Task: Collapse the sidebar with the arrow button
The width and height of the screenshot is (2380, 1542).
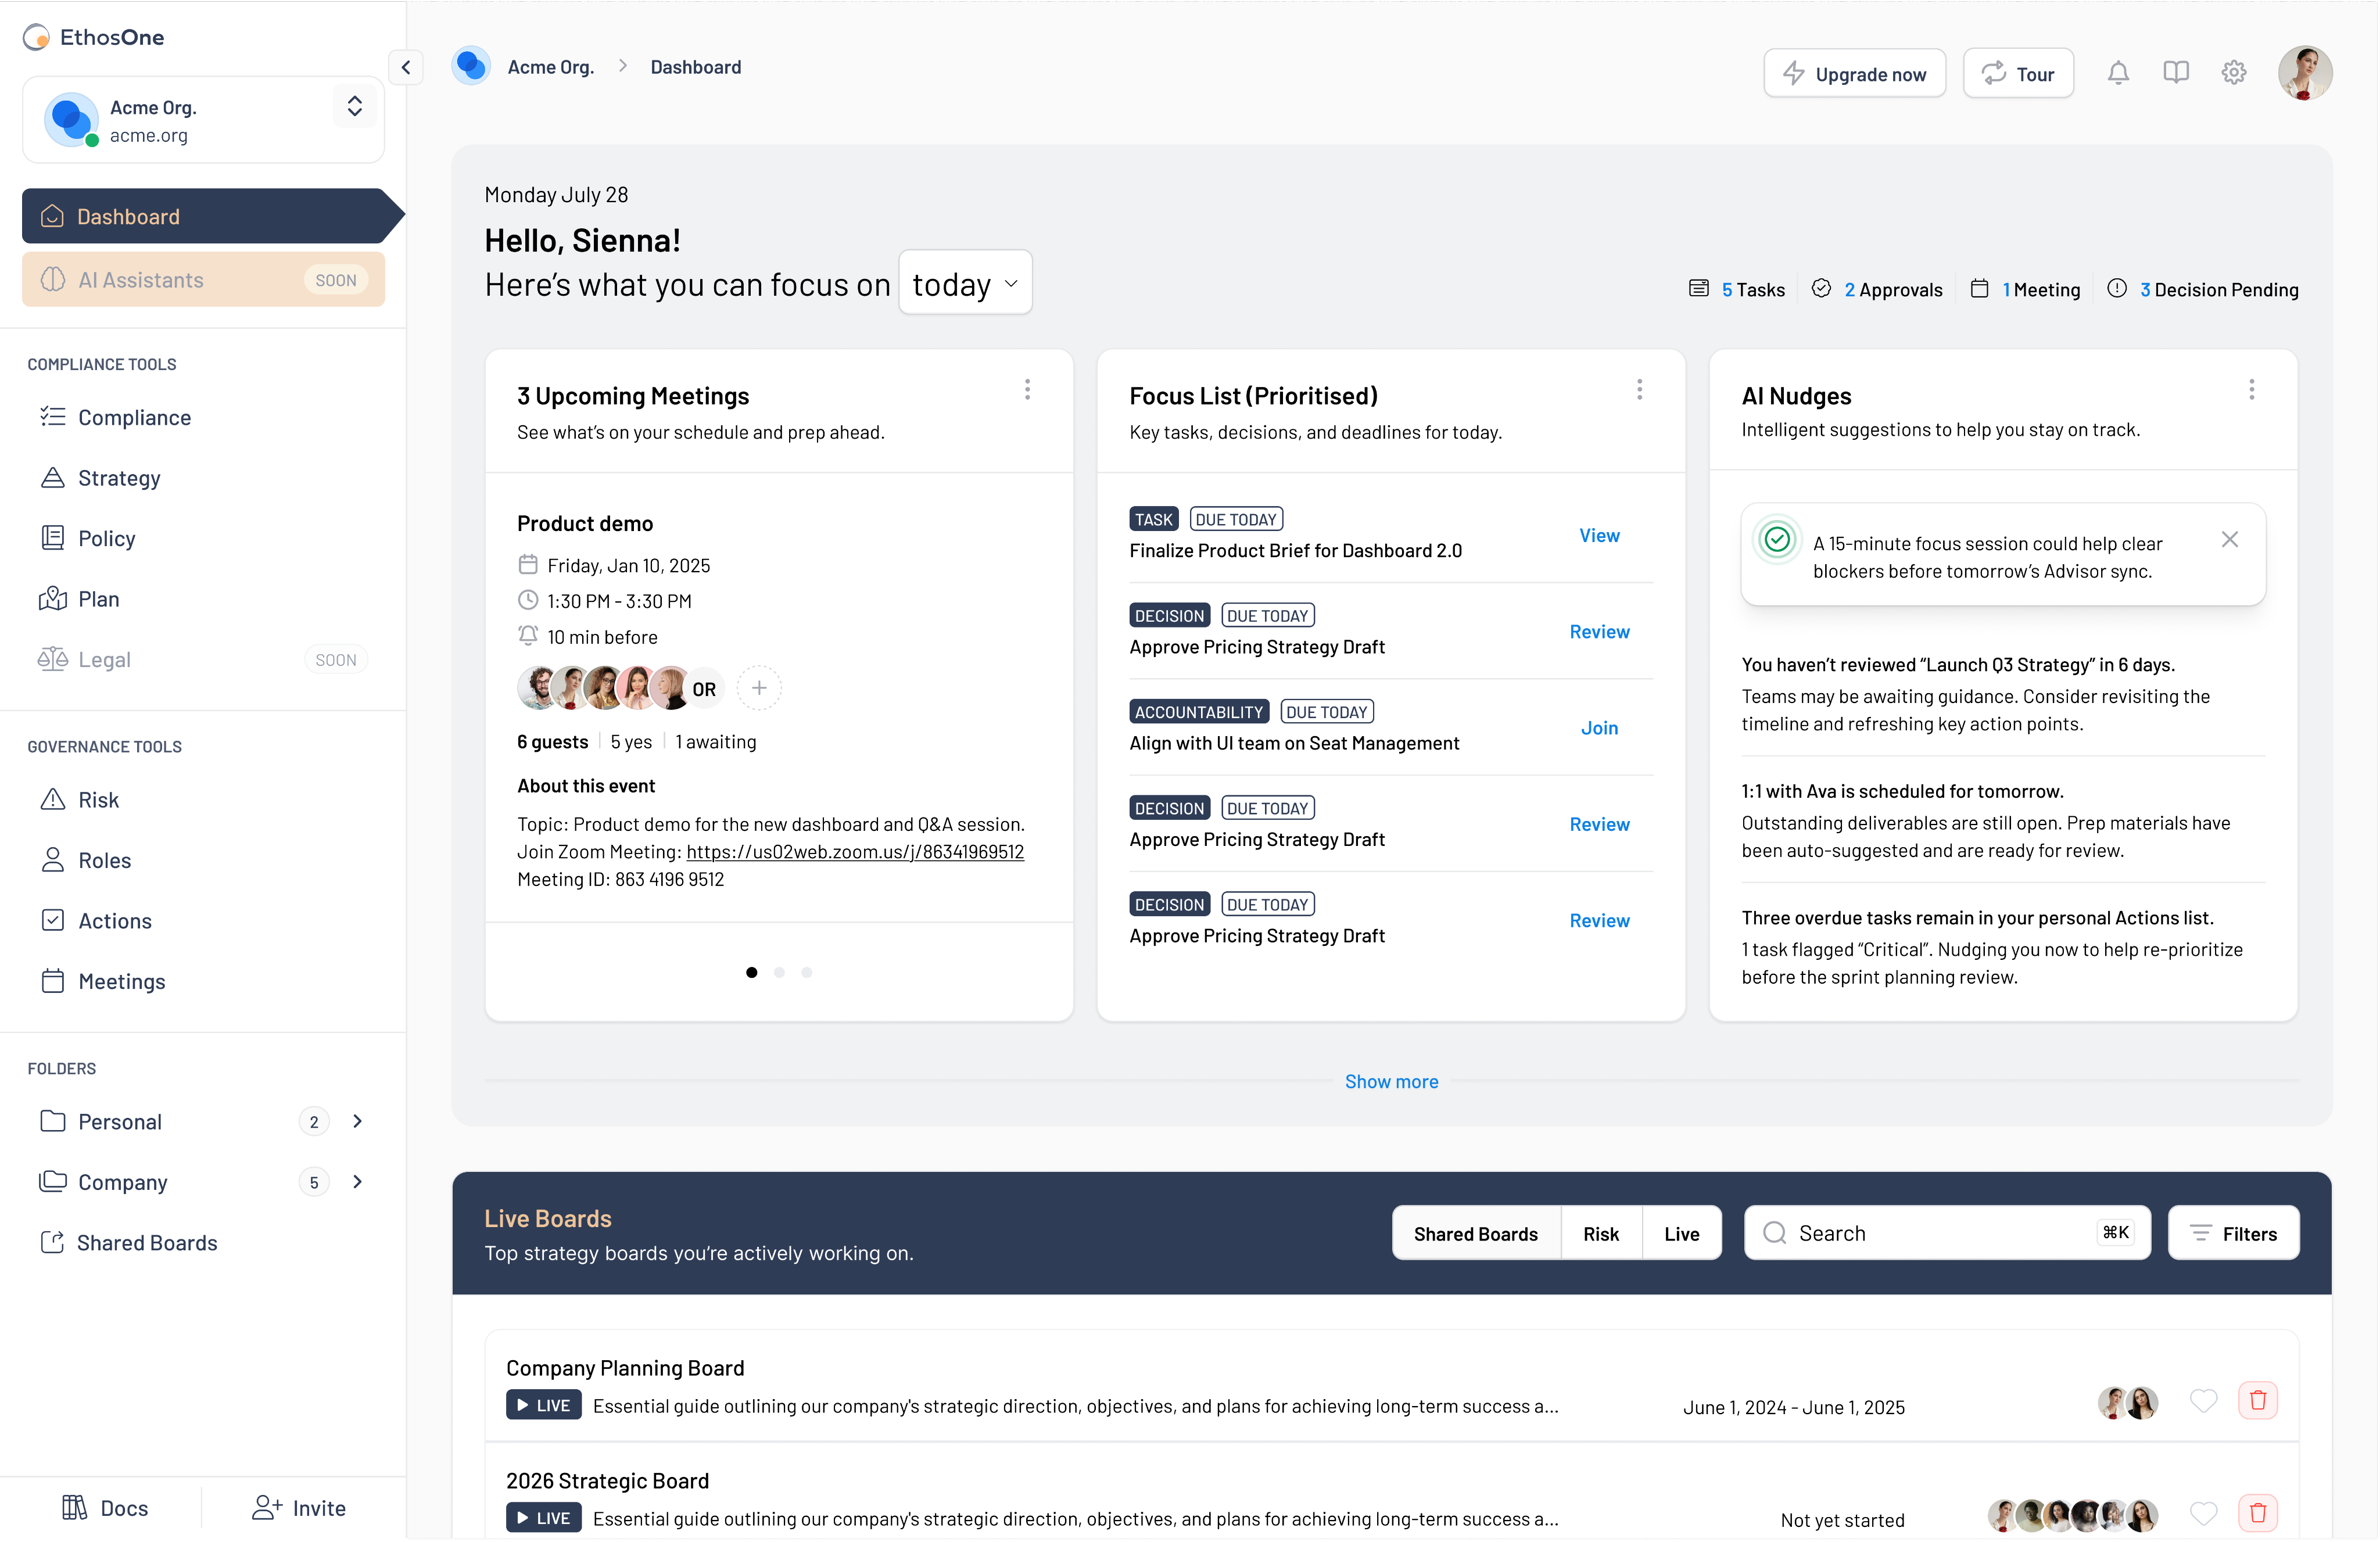Action: pos(406,67)
